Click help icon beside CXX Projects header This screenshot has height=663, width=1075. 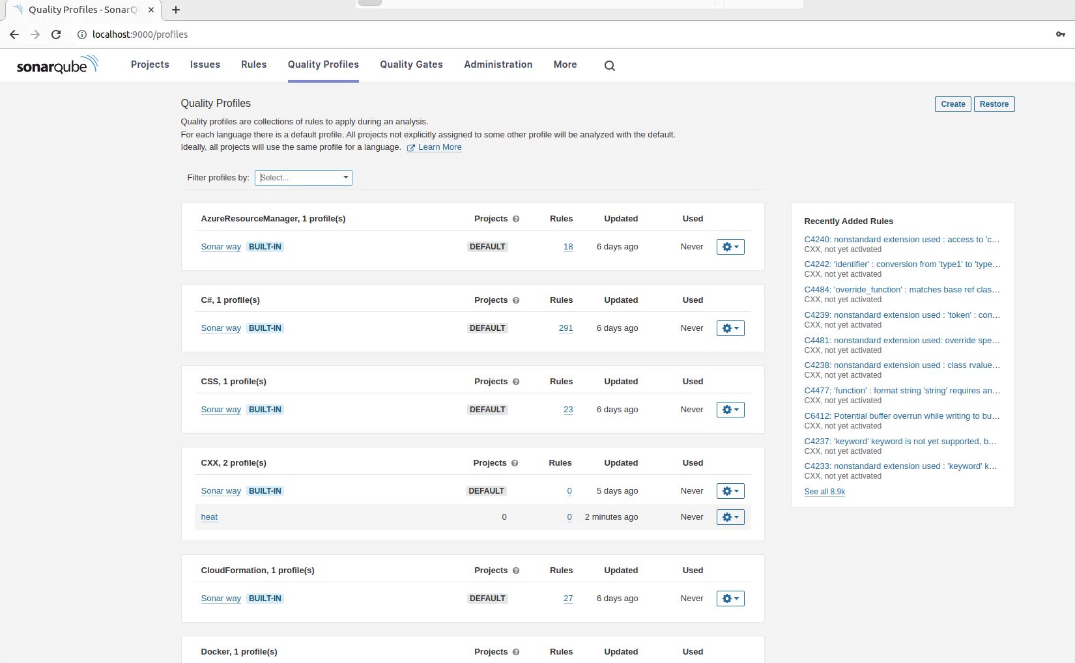coord(515,463)
